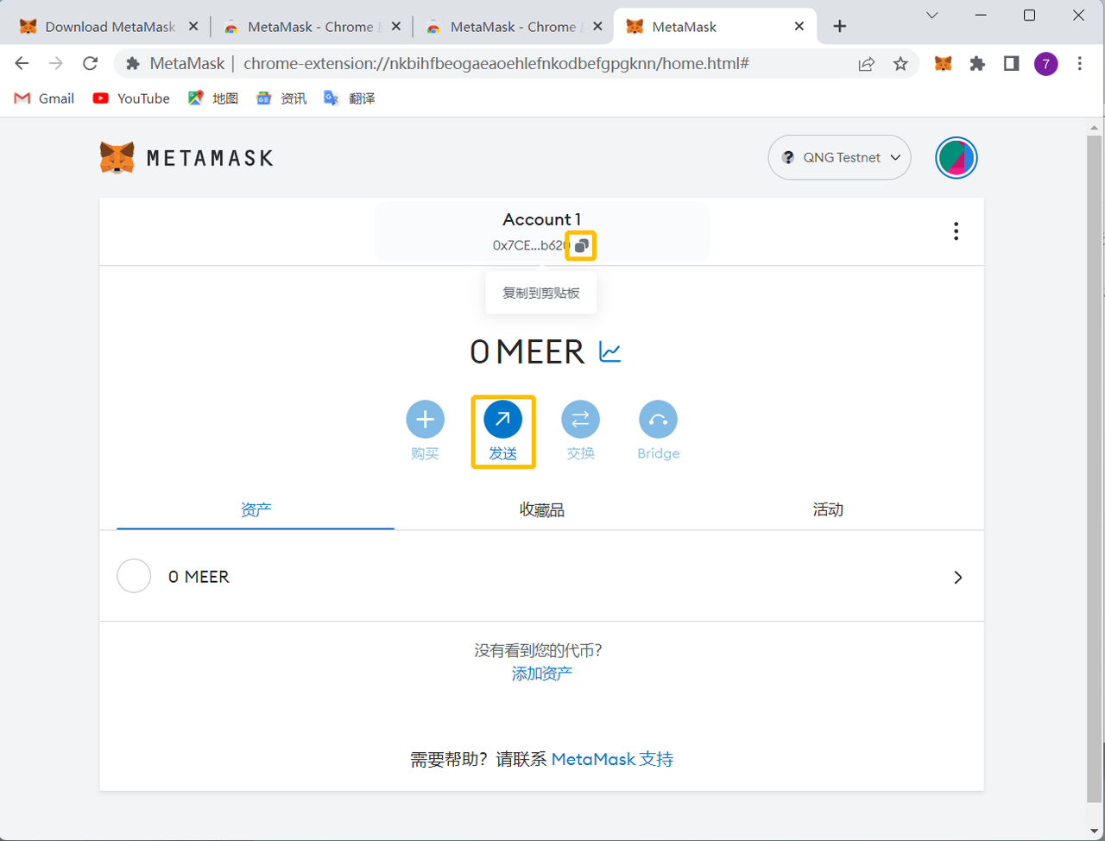Go forward in browser history
The image size is (1105, 841).
click(56, 63)
